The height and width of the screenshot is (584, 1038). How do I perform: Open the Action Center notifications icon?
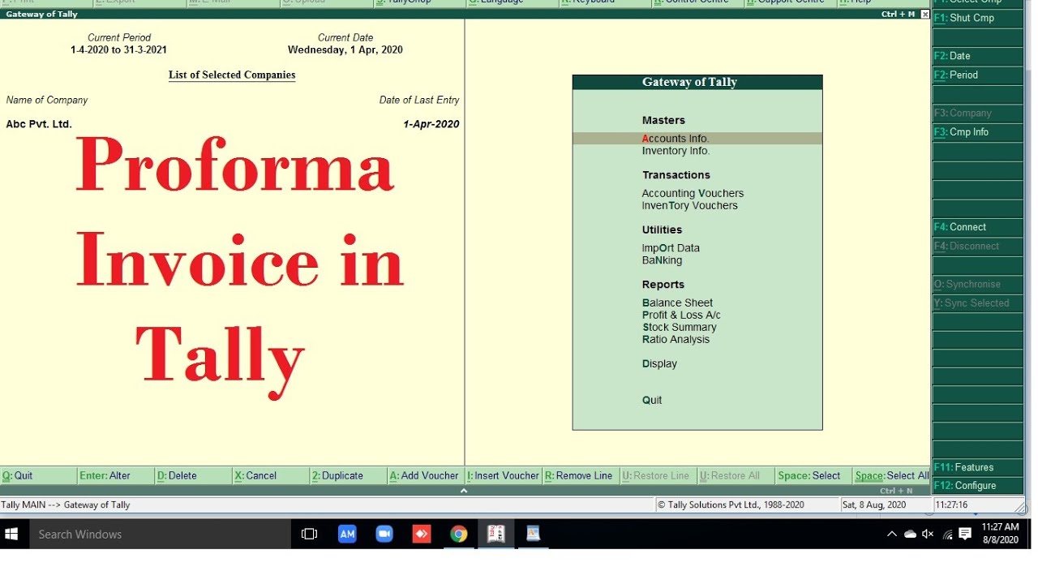[x=965, y=534]
